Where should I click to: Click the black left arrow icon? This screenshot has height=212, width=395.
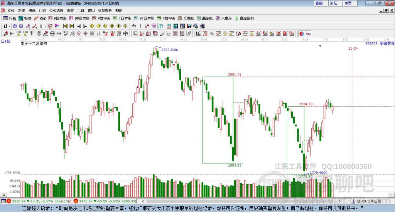[x=79, y=26]
